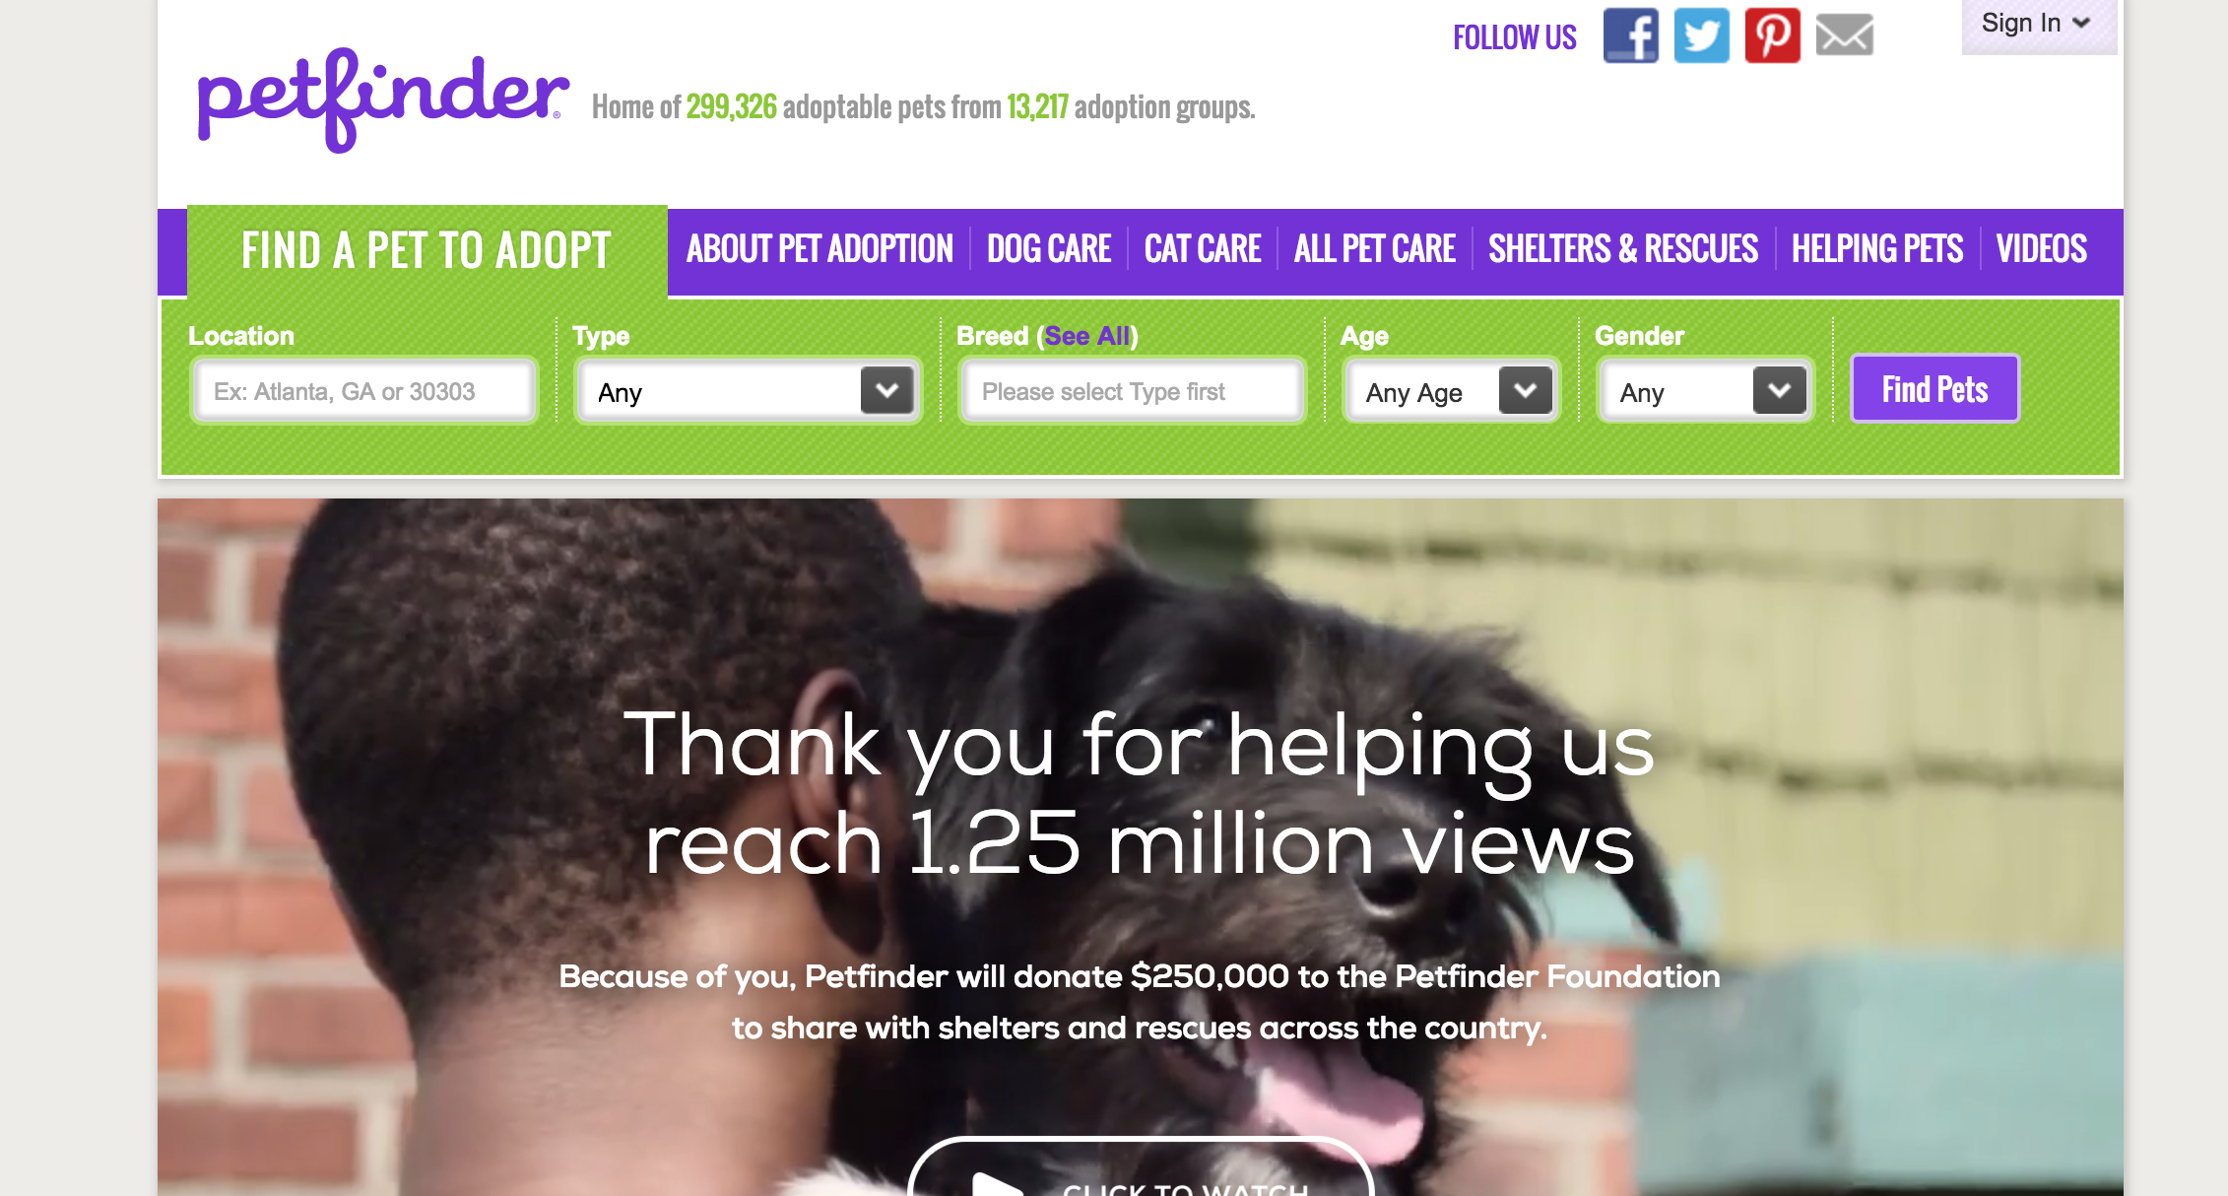Image resolution: width=2228 pixels, height=1196 pixels.
Task: Open Shelters & Rescues menu
Action: click(1623, 249)
